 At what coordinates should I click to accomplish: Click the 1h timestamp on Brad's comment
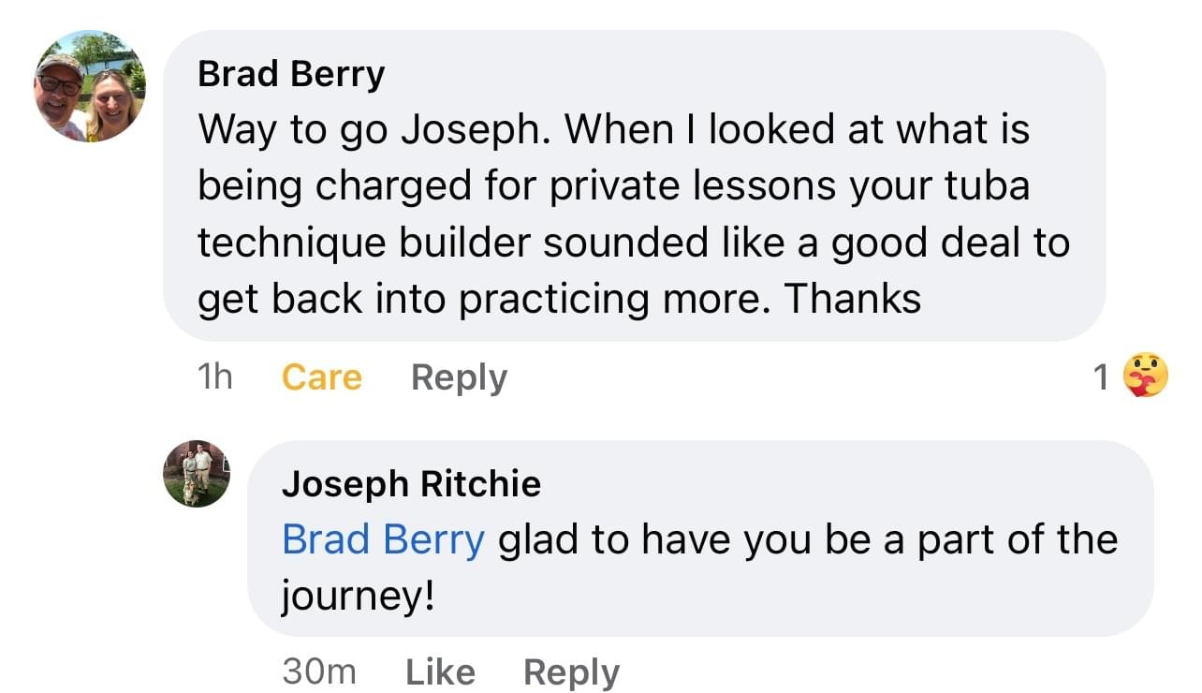pyautogui.click(x=214, y=377)
